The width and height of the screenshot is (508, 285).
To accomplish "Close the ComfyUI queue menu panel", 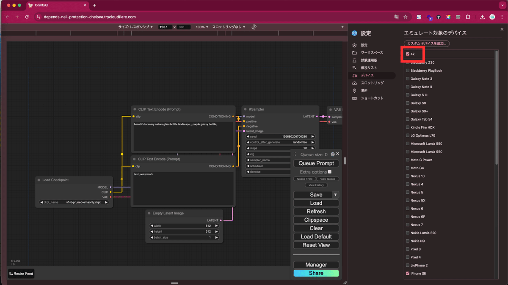I will (337, 154).
